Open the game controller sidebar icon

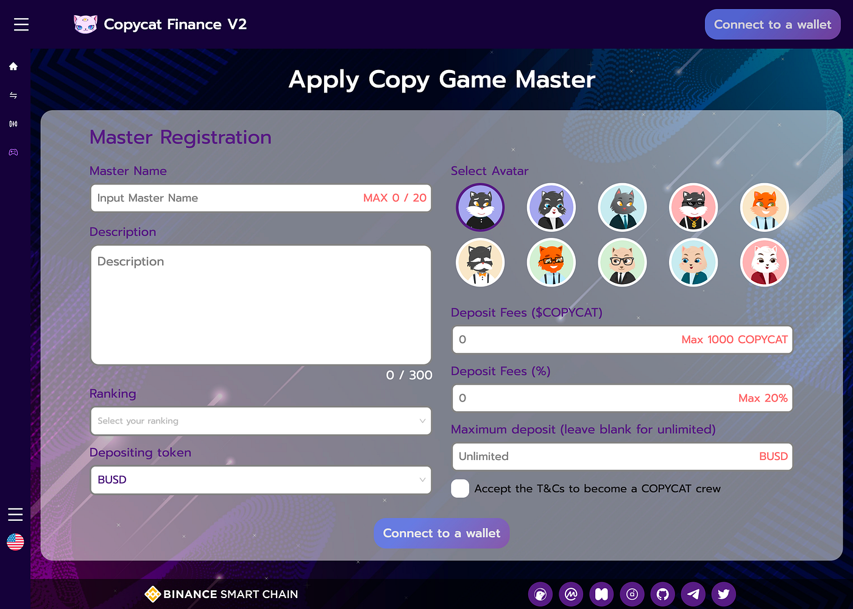[13, 152]
